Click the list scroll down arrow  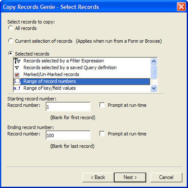pyautogui.click(x=153, y=88)
